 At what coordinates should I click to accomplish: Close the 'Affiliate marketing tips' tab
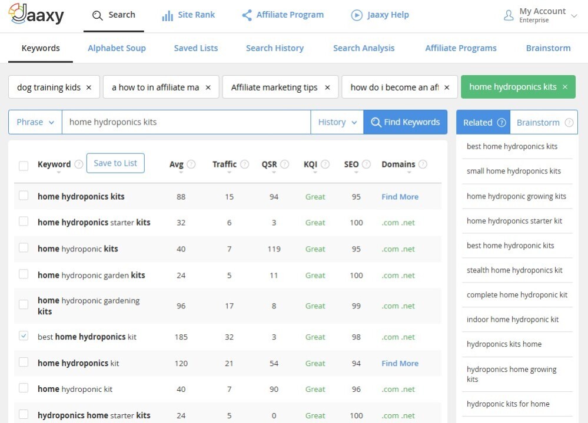(327, 87)
